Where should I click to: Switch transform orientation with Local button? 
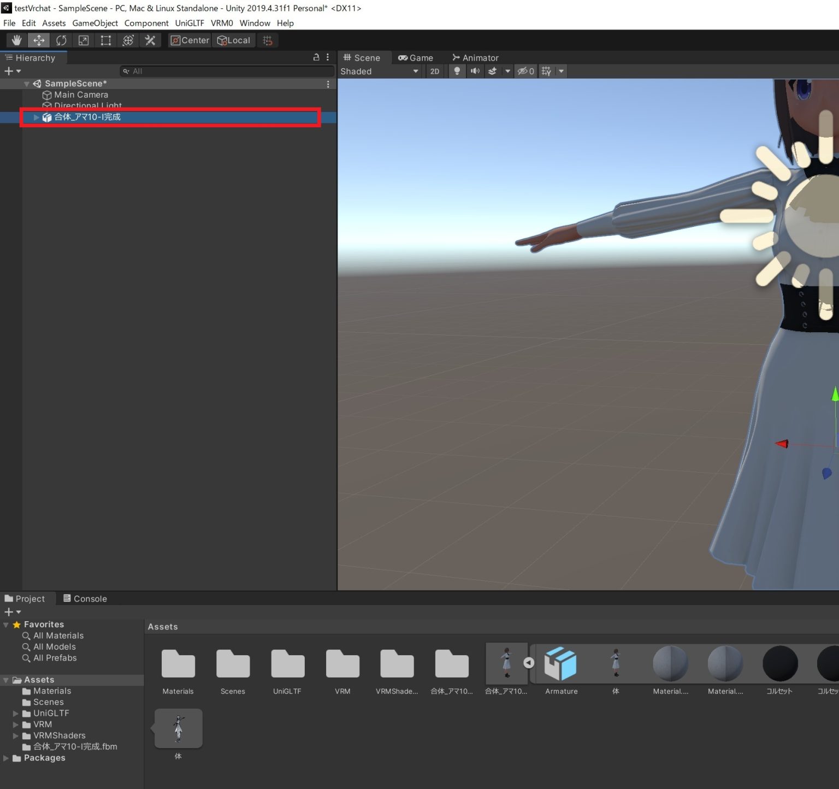pyautogui.click(x=234, y=40)
